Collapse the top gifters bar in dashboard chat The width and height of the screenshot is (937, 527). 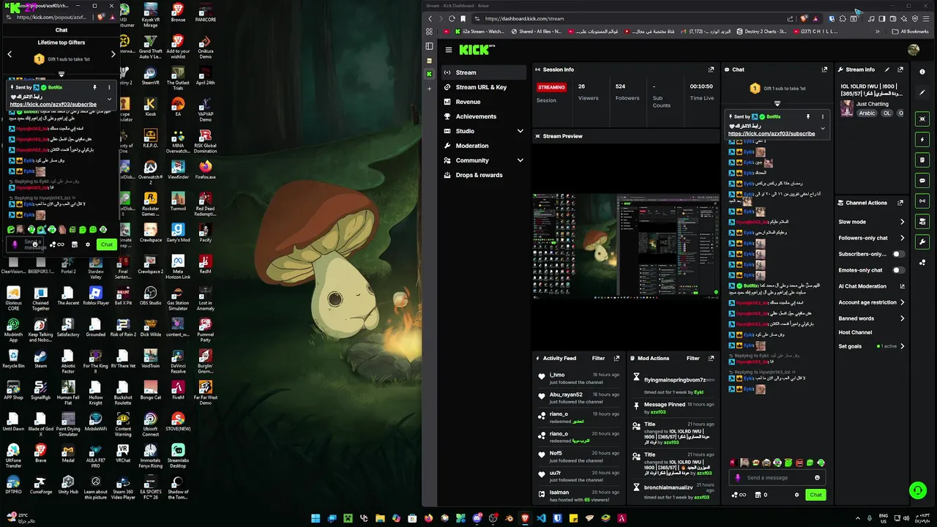777,103
